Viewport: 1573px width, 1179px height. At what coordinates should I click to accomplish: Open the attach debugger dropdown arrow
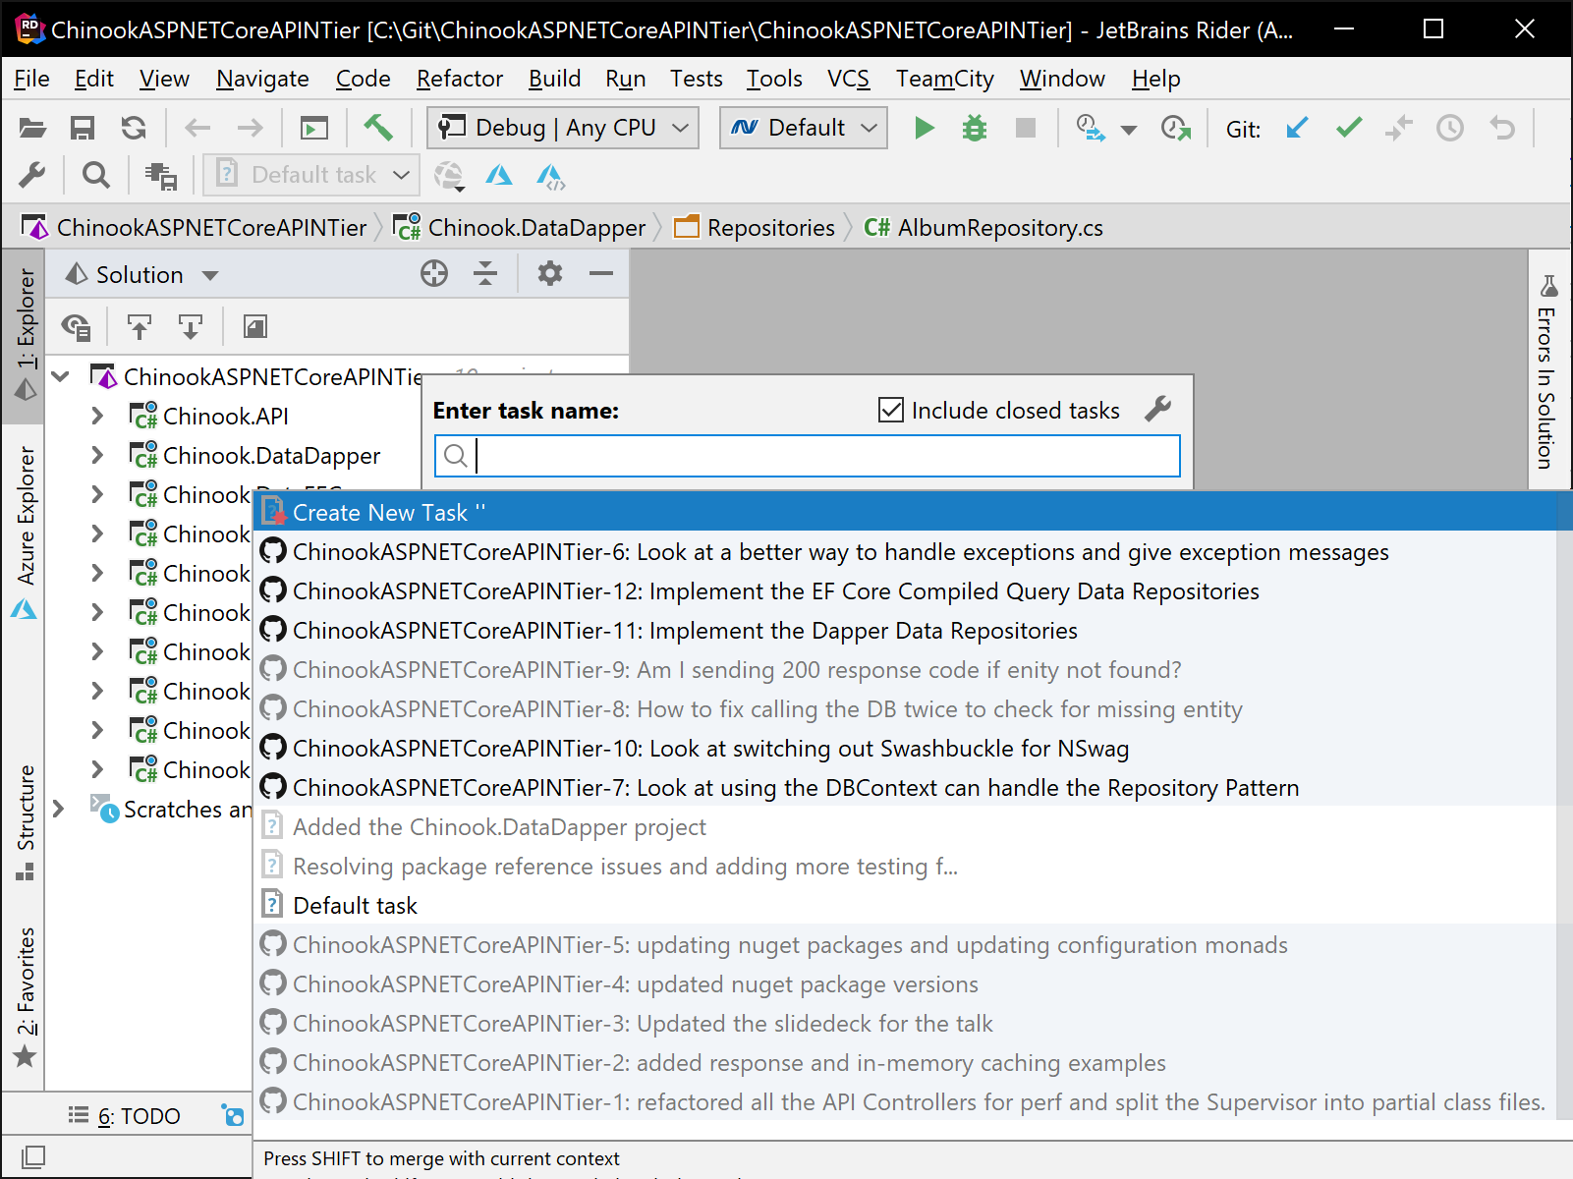click(x=1129, y=130)
